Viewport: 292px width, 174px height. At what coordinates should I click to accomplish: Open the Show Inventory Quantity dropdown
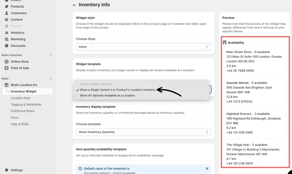click(x=143, y=132)
